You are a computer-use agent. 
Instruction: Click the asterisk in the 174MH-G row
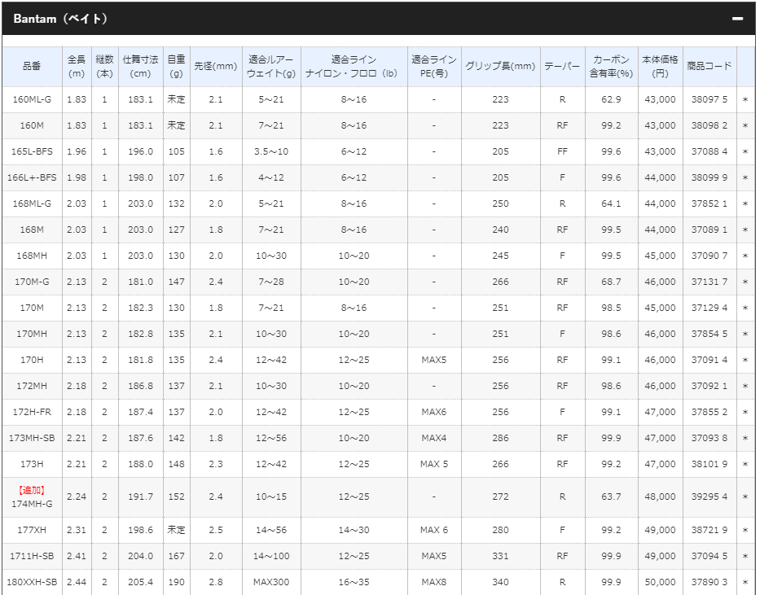745,497
